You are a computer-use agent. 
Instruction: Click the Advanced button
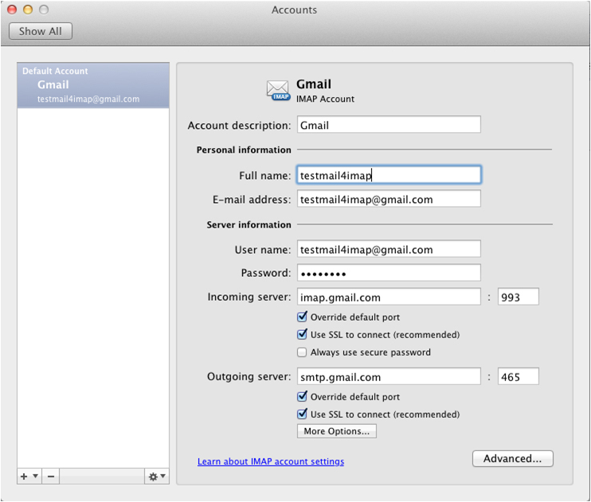pos(513,459)
